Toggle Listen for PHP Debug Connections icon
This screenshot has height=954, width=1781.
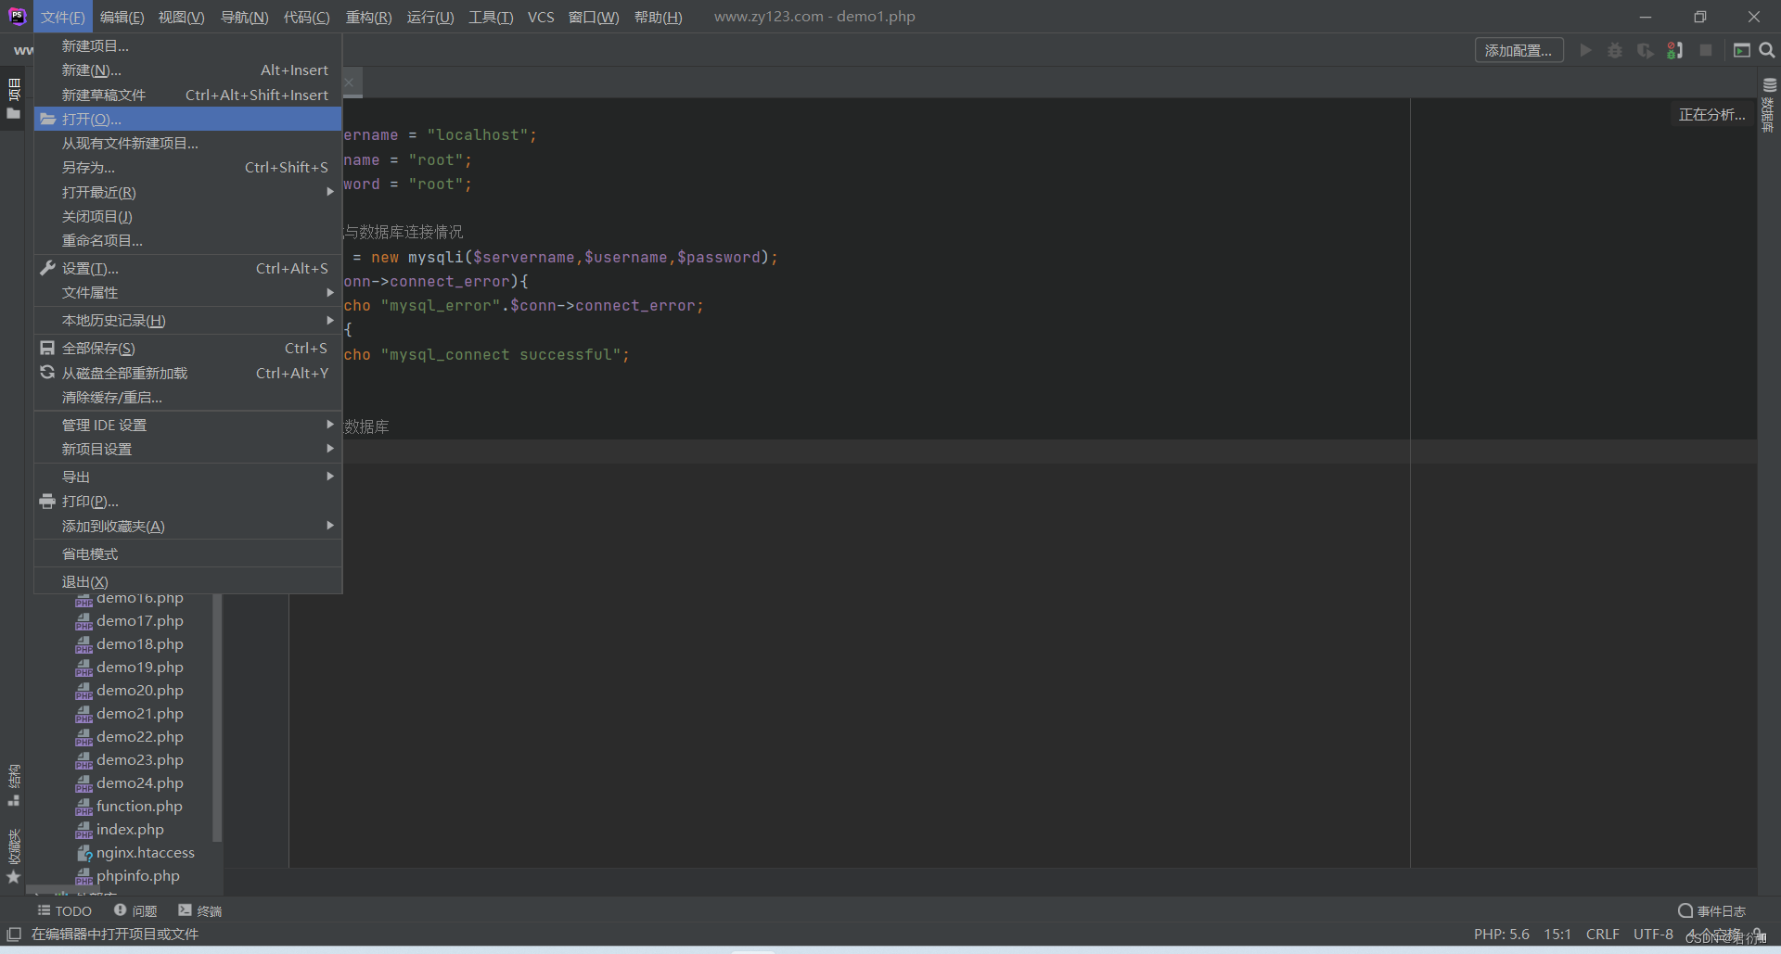1674,50
